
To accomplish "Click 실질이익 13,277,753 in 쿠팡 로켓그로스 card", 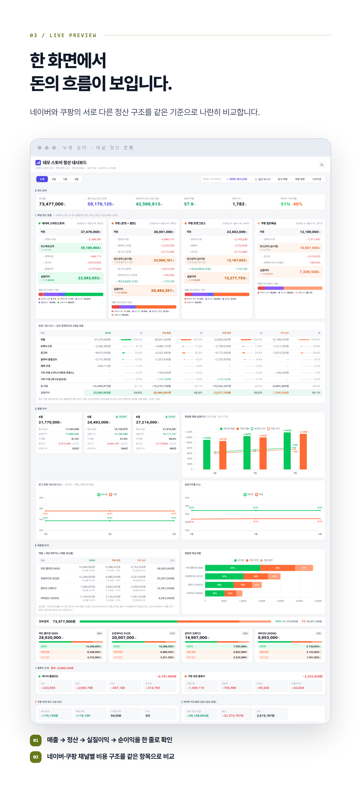I will 217,278.
